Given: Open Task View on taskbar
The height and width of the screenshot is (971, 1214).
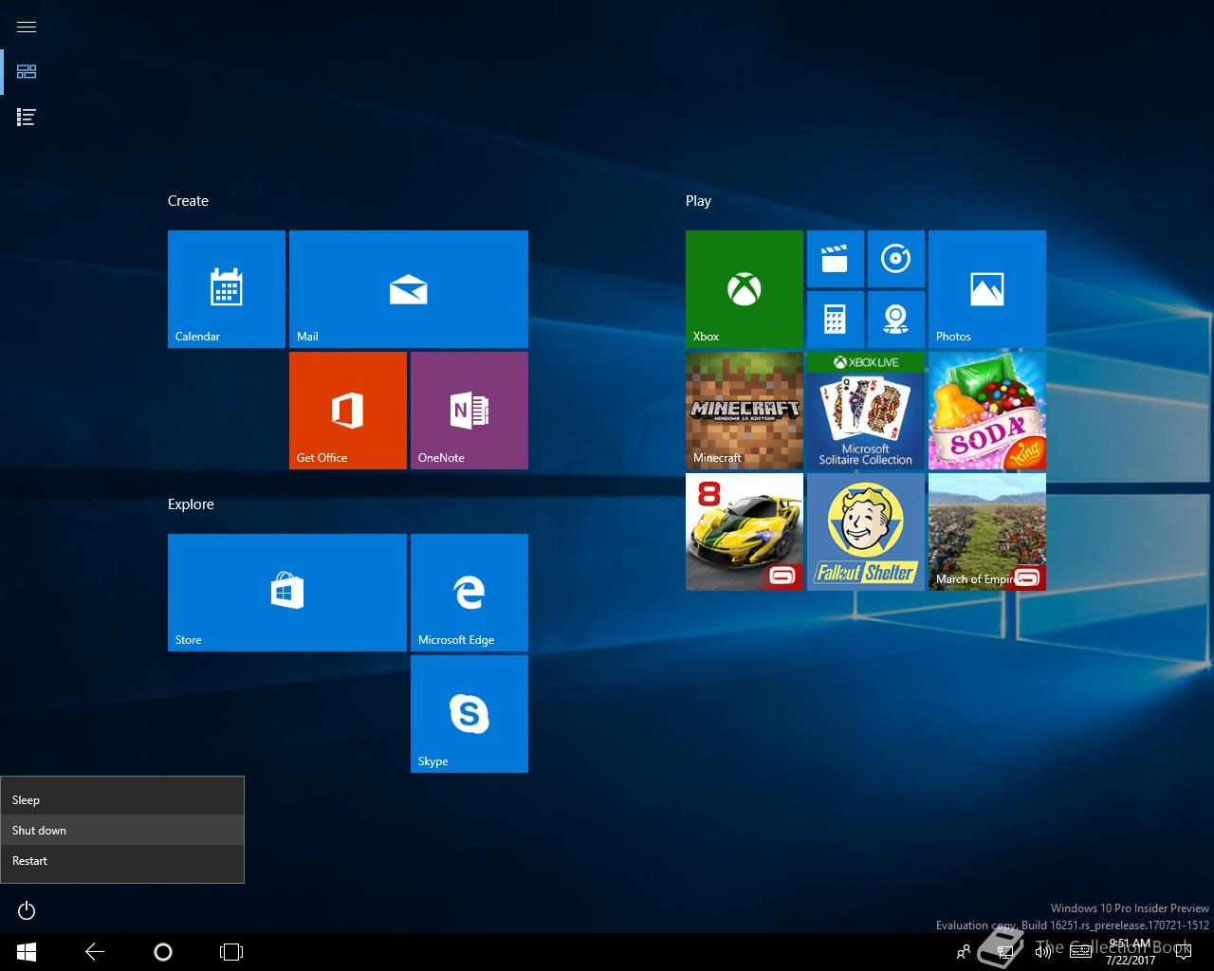Looking at the screenshot, I should click(231, 952).
